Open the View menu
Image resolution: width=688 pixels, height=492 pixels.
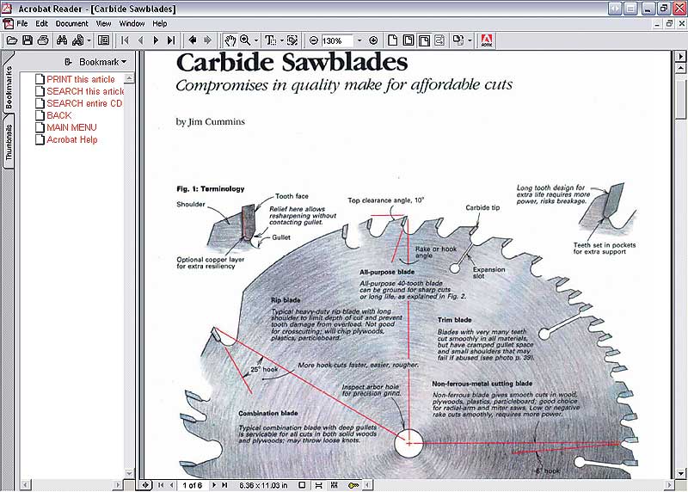pos(103,24)
